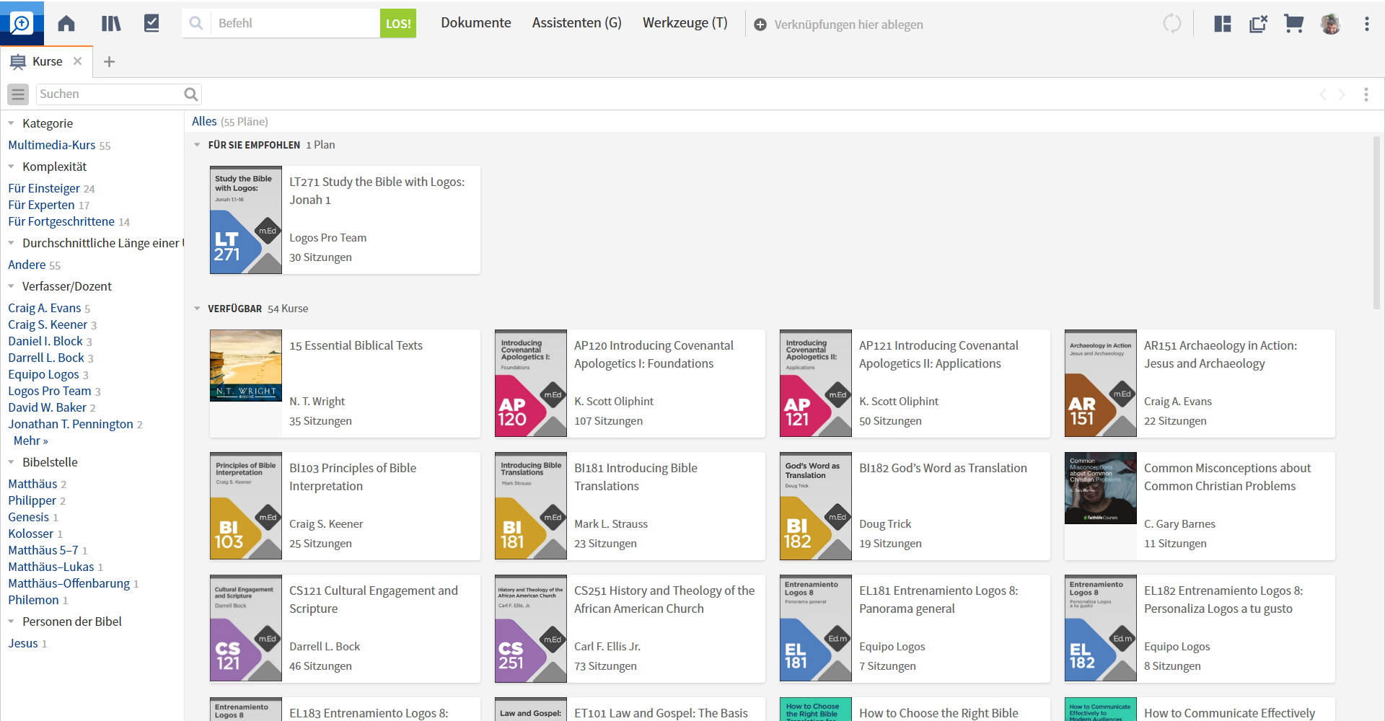Open BI182 God's Word as Translation title
The height and width of the screenshot is (721, 1385).
pos(943,468)
